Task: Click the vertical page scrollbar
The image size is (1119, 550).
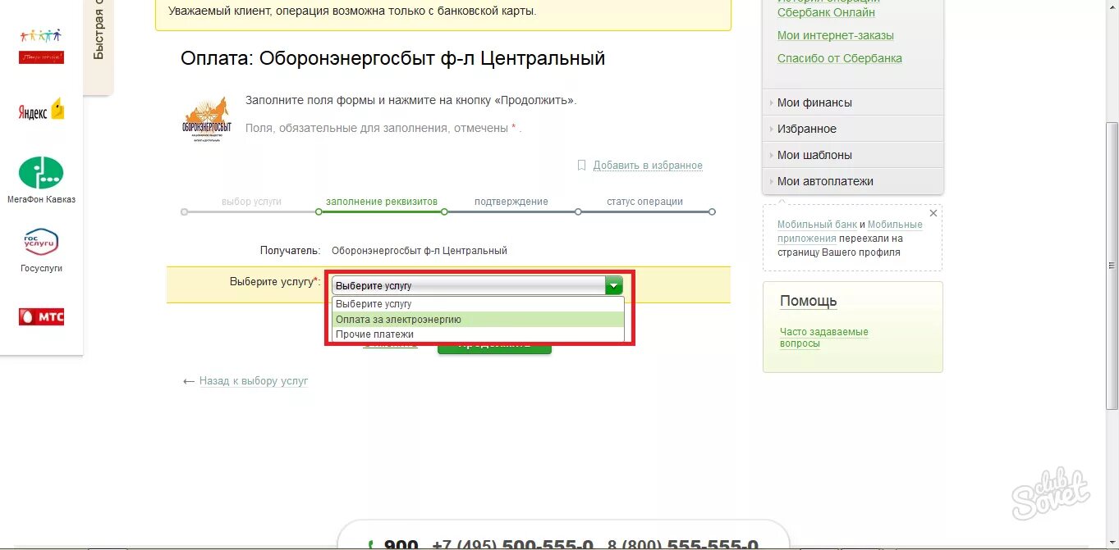Action: [x=1112, y=266]
